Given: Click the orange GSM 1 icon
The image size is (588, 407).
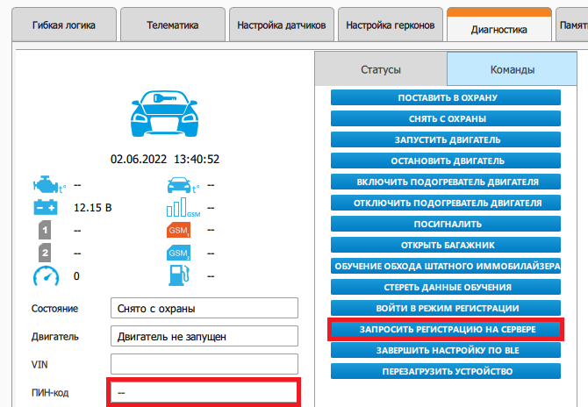Looking at the screenshot, I should pyautogui.click(x=178, y=231).
